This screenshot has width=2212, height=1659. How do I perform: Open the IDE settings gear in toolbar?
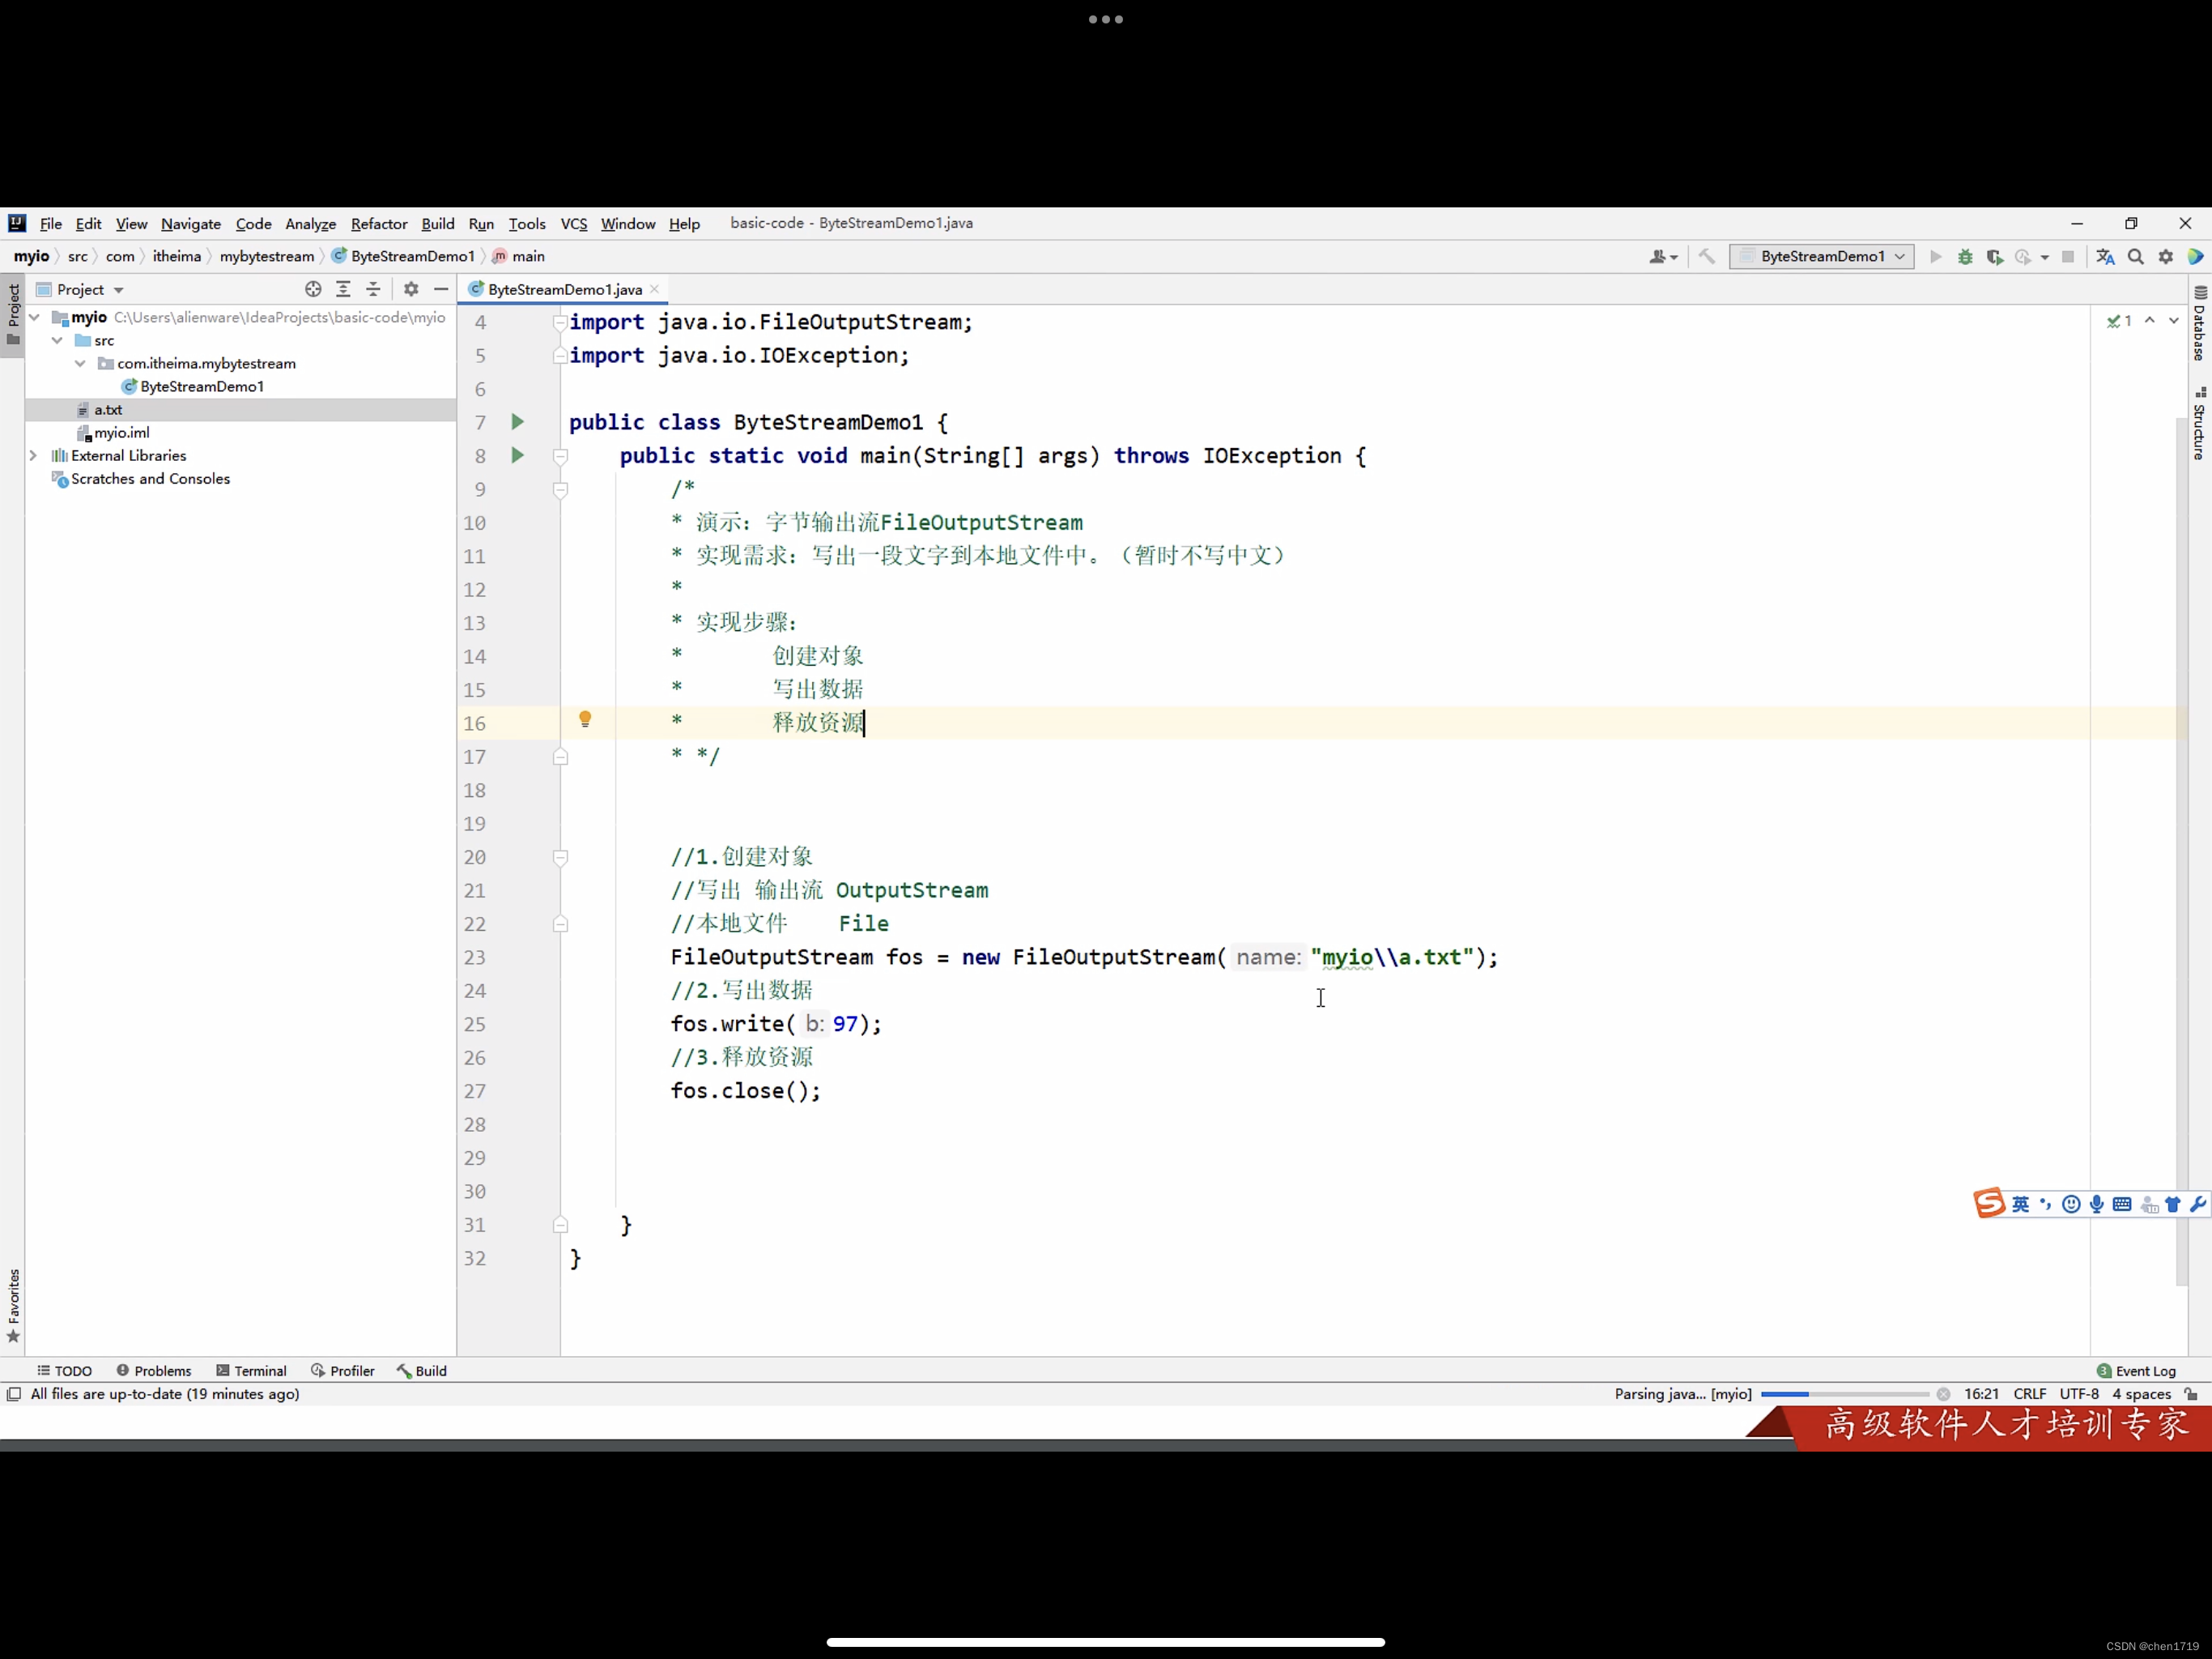click(x=2165, y=257)
